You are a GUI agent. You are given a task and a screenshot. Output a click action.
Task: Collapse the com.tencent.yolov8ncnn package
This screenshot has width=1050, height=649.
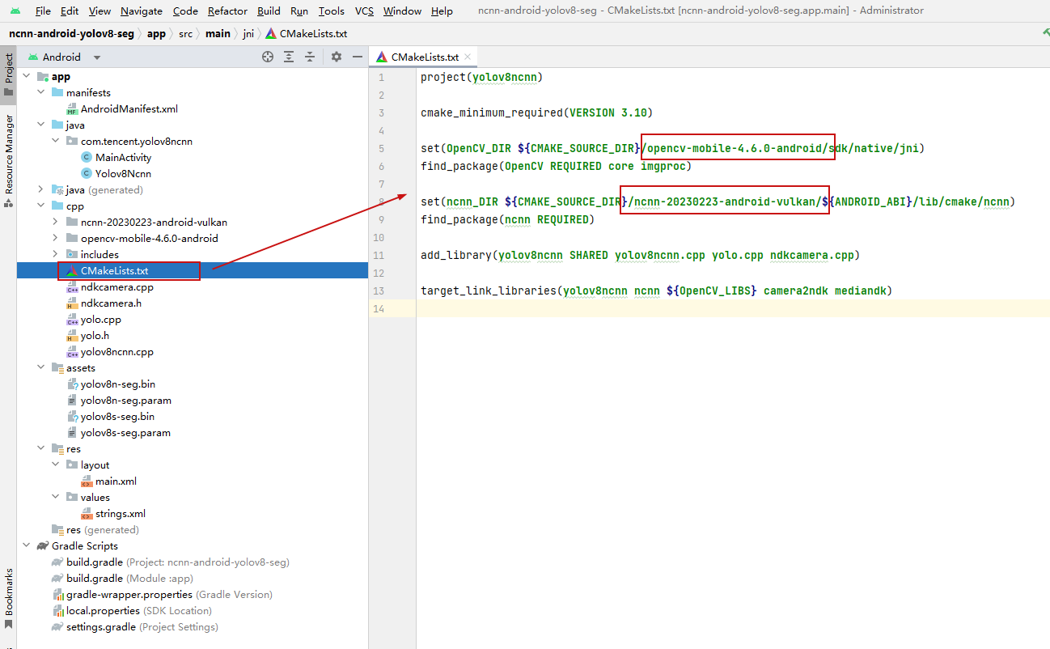pyautogui.click(x=56, y=141)
